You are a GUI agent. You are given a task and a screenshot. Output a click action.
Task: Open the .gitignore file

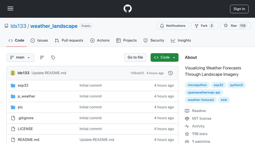tap(25, 118)
